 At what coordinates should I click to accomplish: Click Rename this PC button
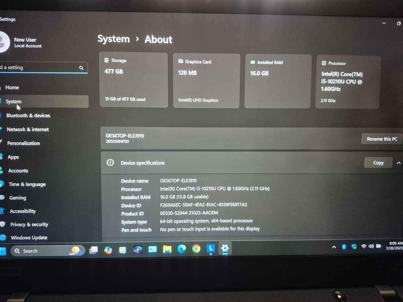pyautogui.click(x=382, y=139)
